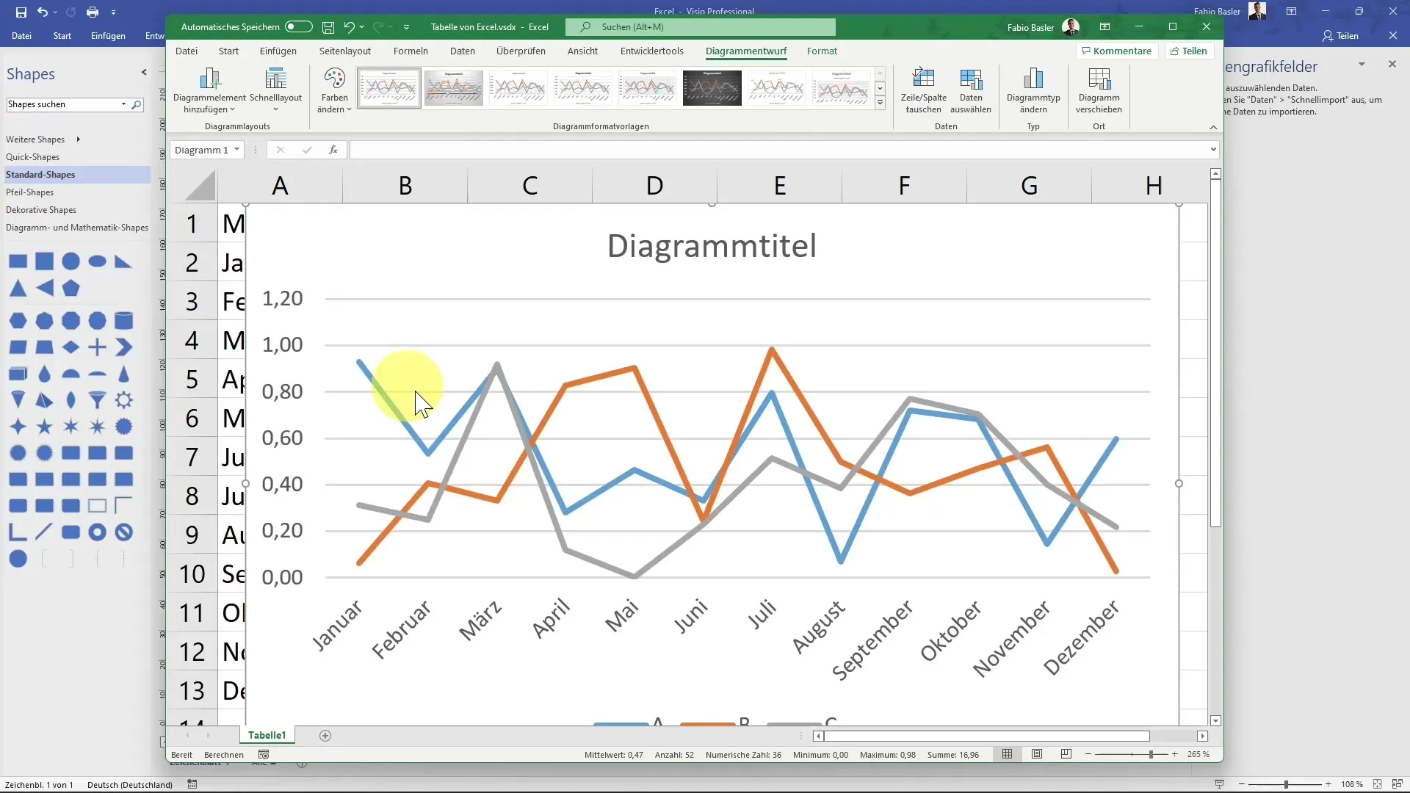Select the rectangle shape in Shapes panel

[x=18, y=261]
